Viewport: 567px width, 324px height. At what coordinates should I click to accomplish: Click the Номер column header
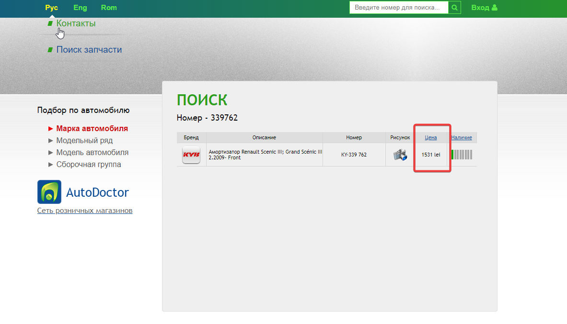[354, 138]
